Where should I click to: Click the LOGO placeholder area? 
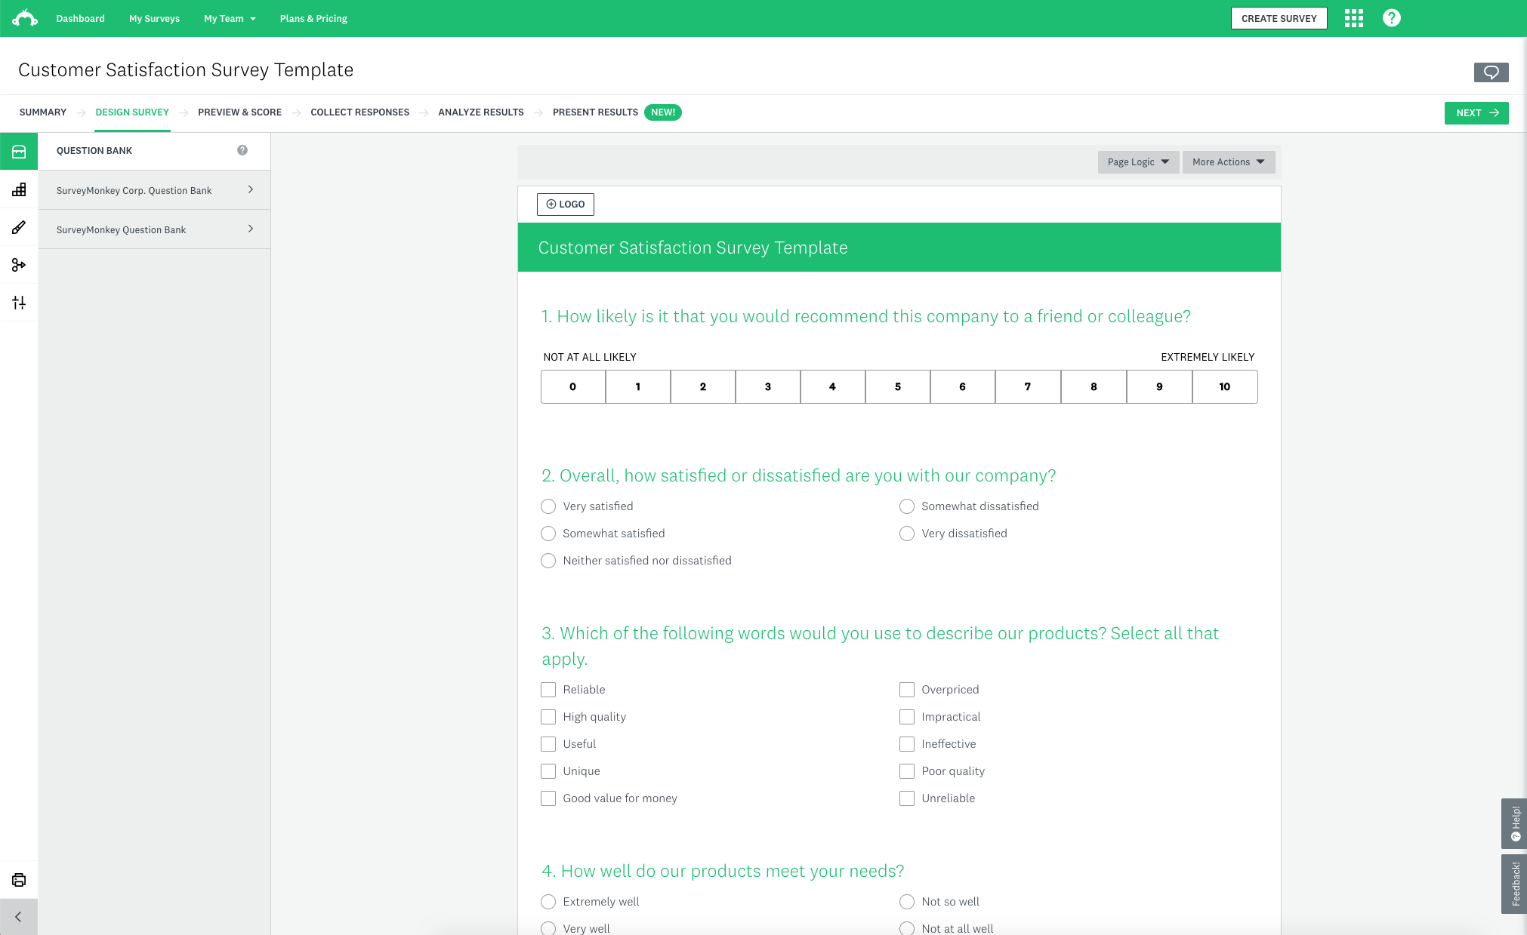pos(565,204)
